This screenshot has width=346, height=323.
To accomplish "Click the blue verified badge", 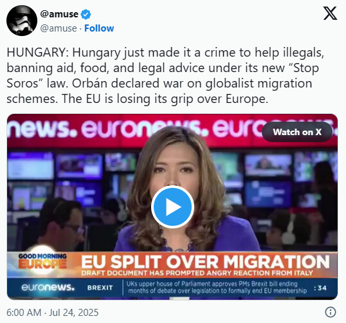I will pos(86,14).
